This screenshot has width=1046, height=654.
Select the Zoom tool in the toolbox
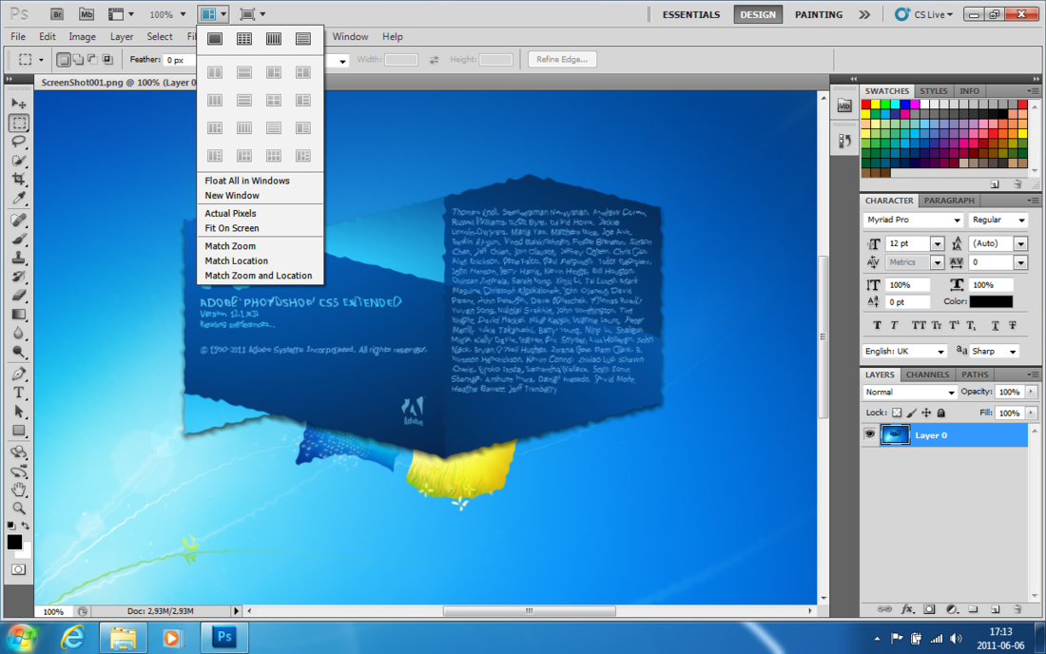coord(19,508)
